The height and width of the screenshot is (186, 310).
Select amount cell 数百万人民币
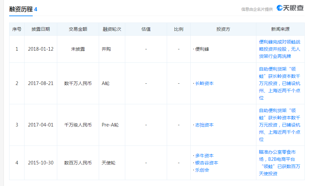pos(78,163)
